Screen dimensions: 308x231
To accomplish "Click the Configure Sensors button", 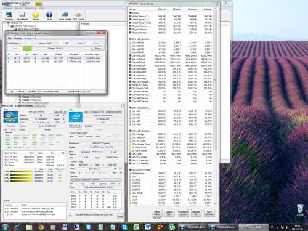I will pyautogui.click(x=183, y=213).
